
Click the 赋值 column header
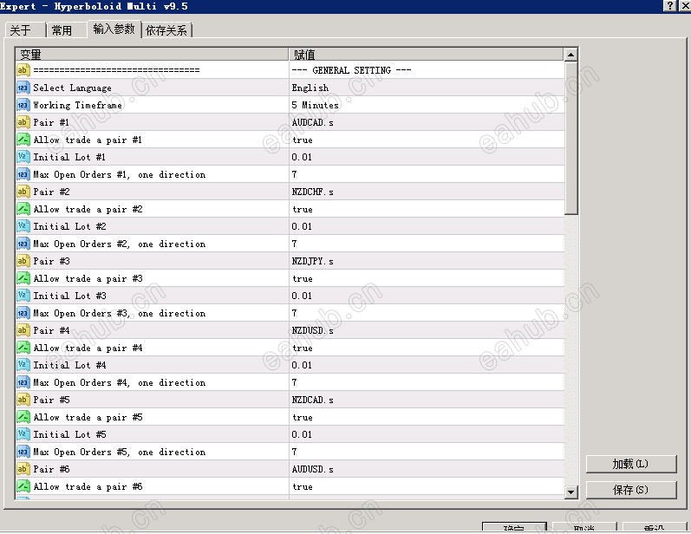click(427, 55)
